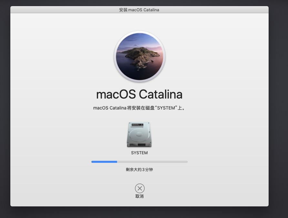Screen dimensions: 288x218
Task: Click the 'macOS Catalina' large heading
Action: [x=139, y=94]
